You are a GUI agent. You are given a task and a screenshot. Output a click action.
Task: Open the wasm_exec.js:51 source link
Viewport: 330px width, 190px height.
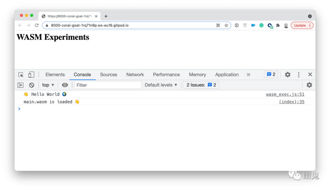pyautogui.click(x=285, y=95)
